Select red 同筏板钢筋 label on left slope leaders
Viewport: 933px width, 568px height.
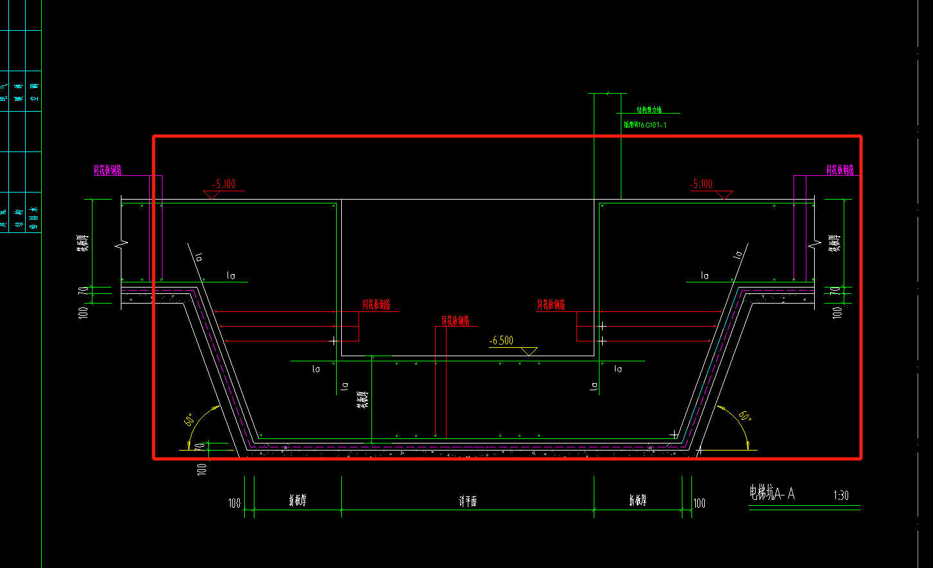(377, 305)
